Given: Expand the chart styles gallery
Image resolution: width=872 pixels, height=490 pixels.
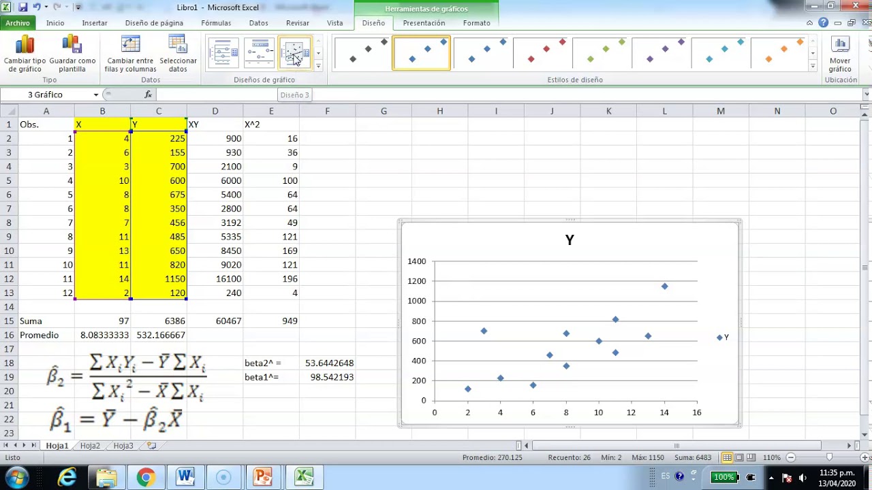Looking at the screenshot, I should pyautogui.click(x=813, y=66).
